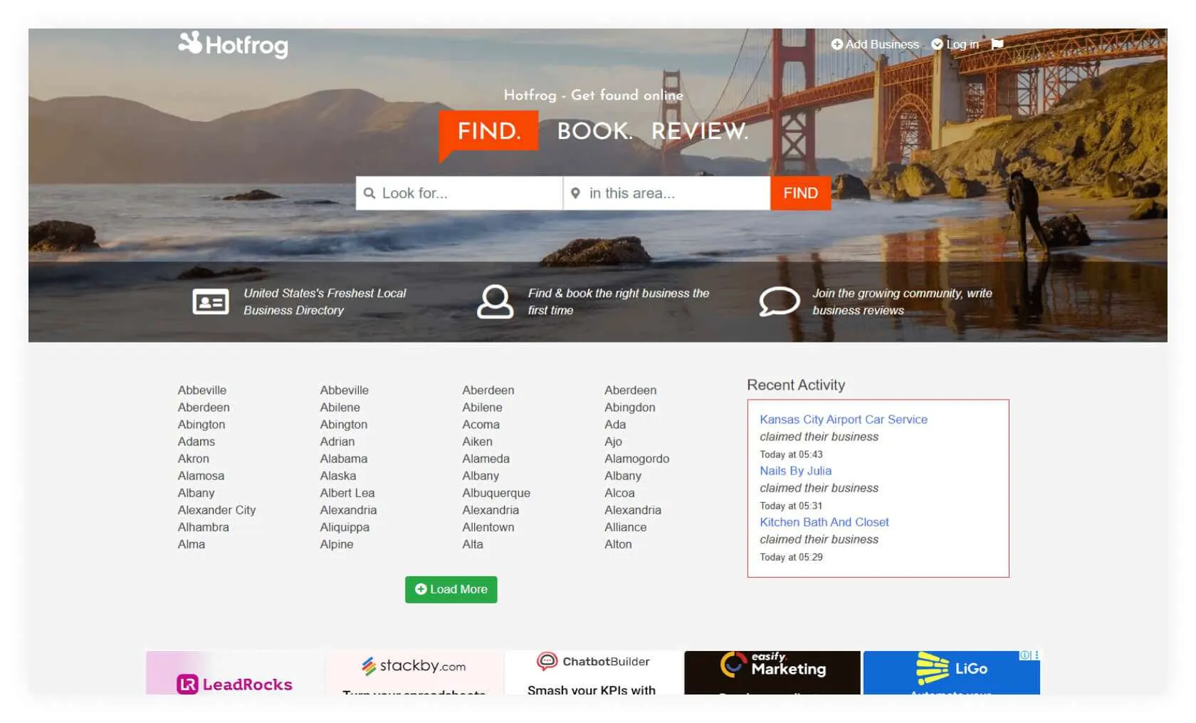The image size is (1196, 723).
Task: Open the Log in link
Action: click(955, 44)
